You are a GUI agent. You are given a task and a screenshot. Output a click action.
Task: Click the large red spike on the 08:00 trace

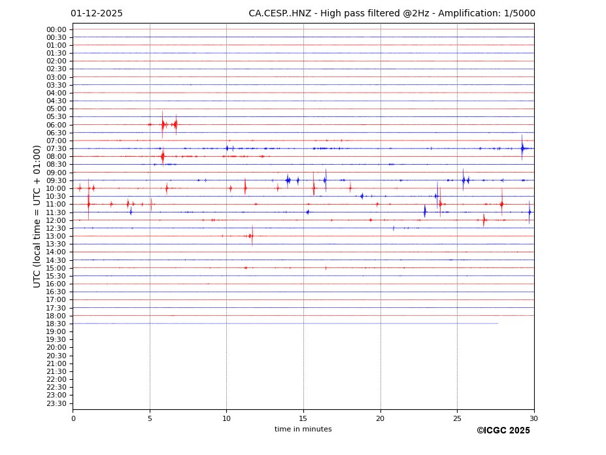(x=162, y=156)
